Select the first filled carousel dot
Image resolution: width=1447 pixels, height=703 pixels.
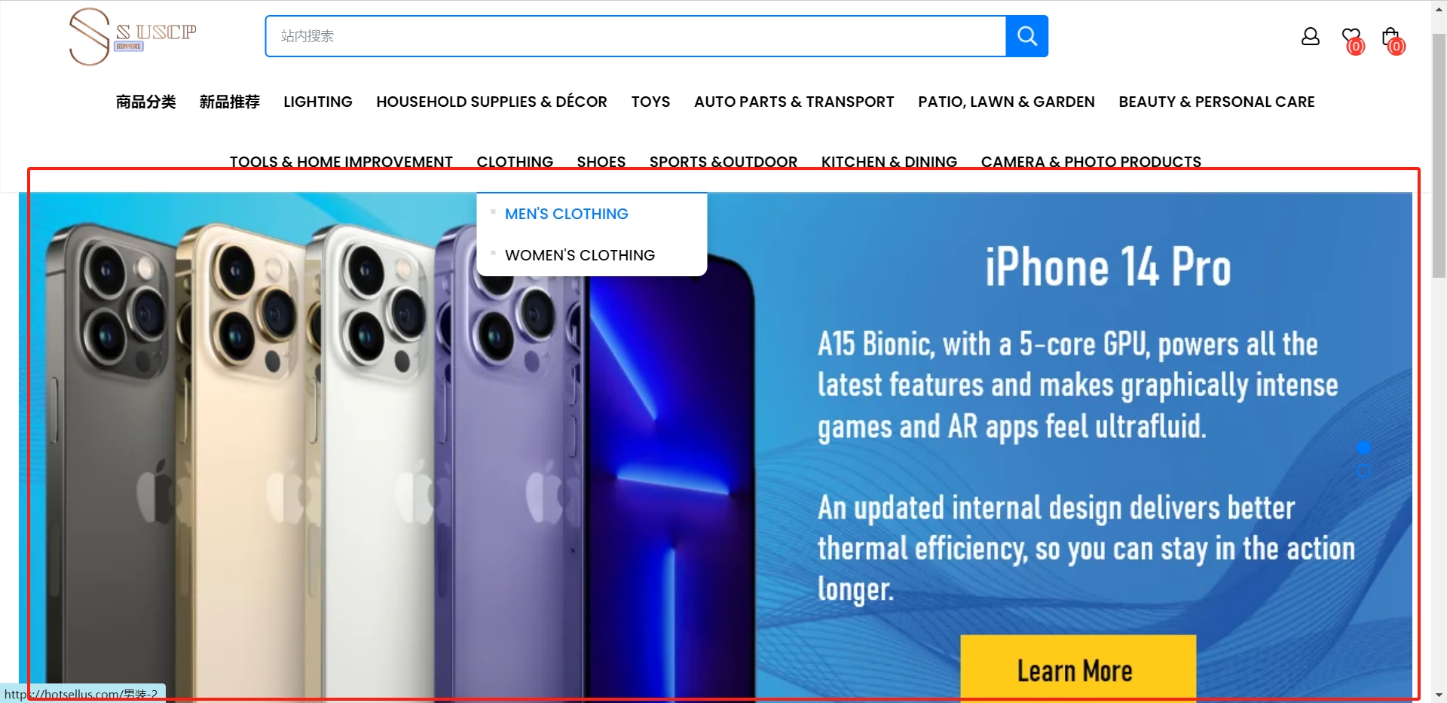[1363, 448]
